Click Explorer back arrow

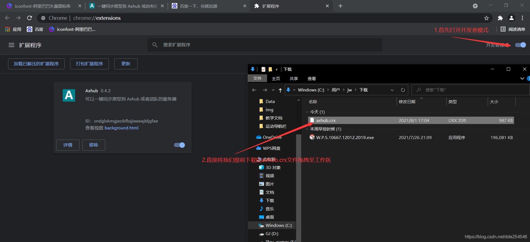(x=254, y=90)
